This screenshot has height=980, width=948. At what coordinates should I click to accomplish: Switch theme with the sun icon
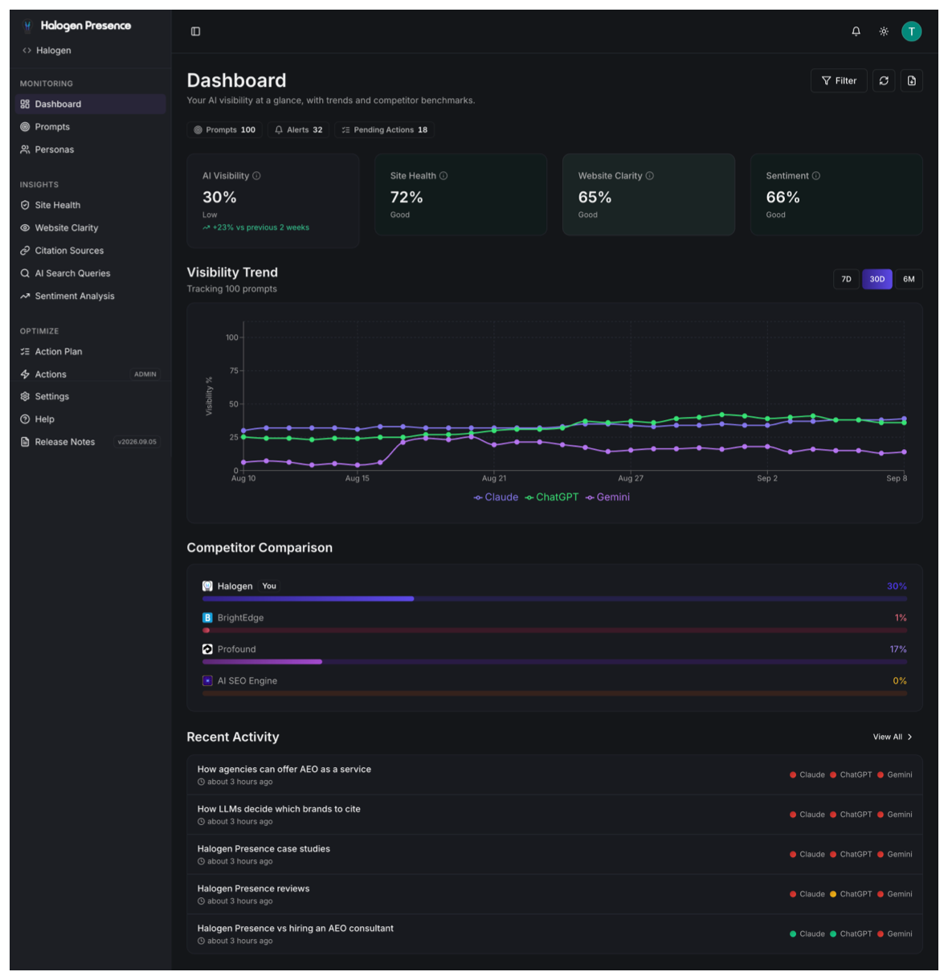coord(884,31)
